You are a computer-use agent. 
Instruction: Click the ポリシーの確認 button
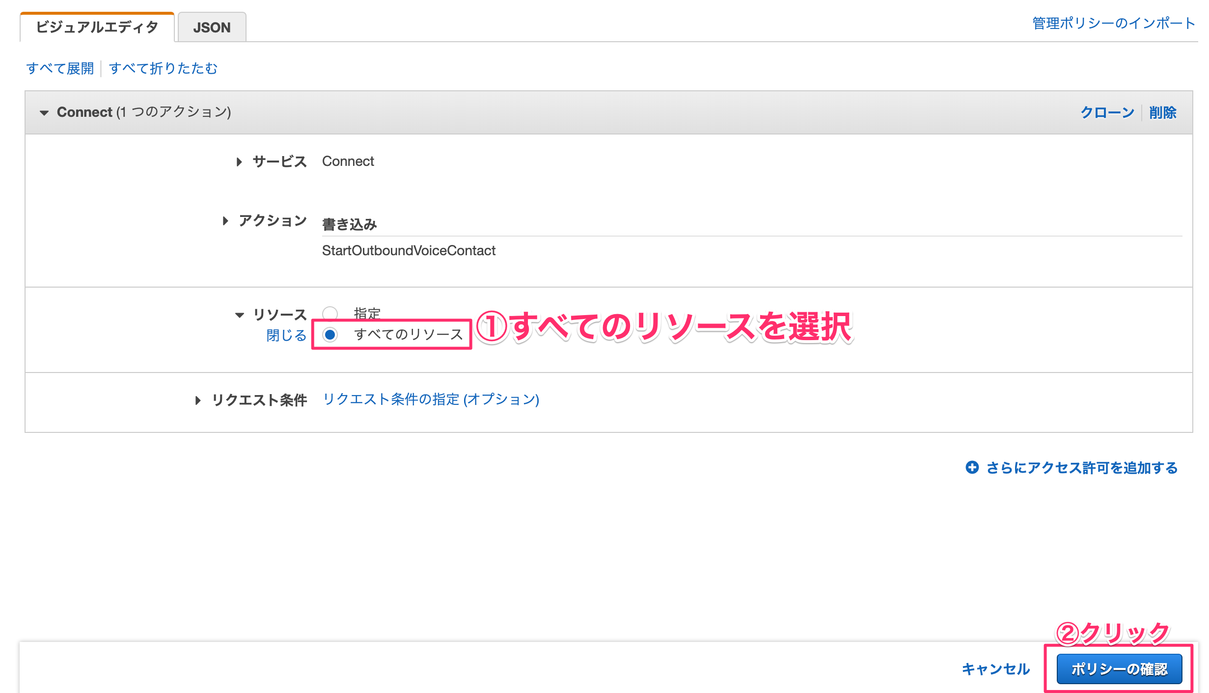pyautogui.click(x=1119, y=668)
